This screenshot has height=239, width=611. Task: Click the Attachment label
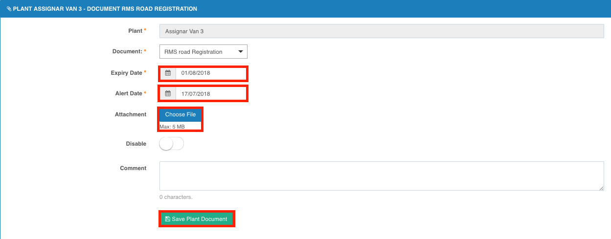pos(131,114)
